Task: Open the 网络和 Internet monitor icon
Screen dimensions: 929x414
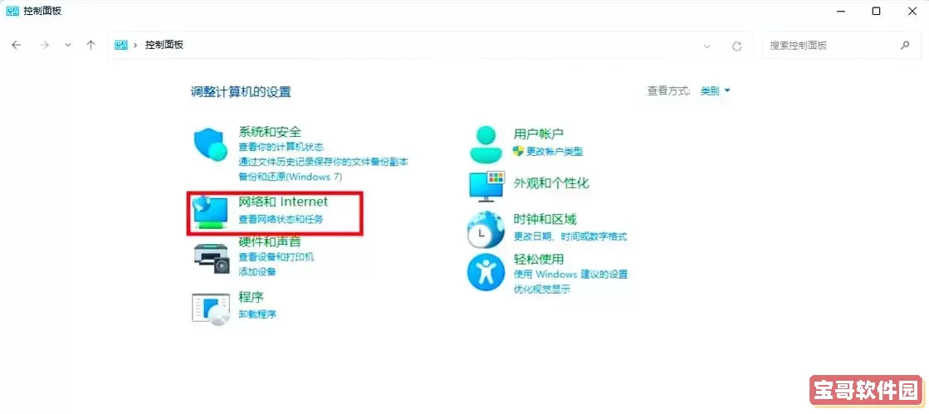Action: (210, 212)
